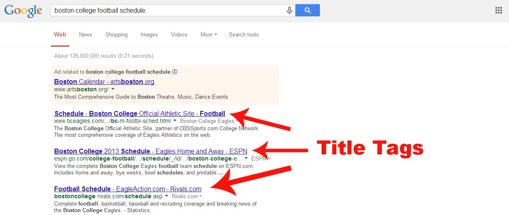The width and height of the screenshot is (509, 215).
Task: Click the Google logo
Action: coord(23,11)
